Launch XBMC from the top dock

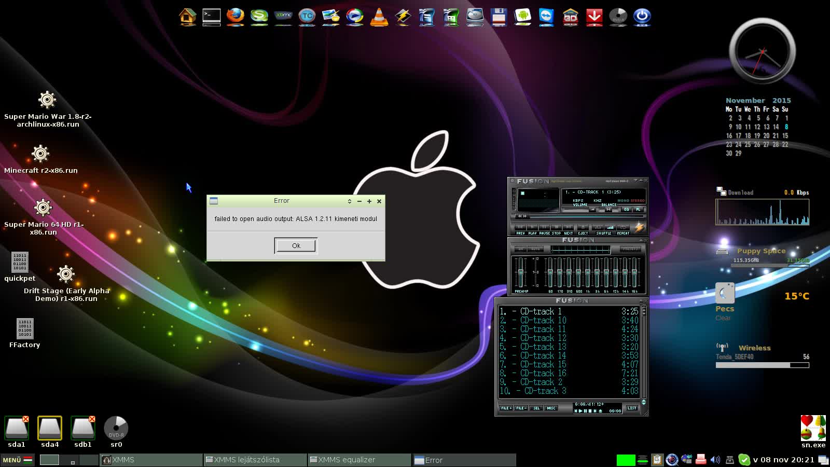pos(283,16)
